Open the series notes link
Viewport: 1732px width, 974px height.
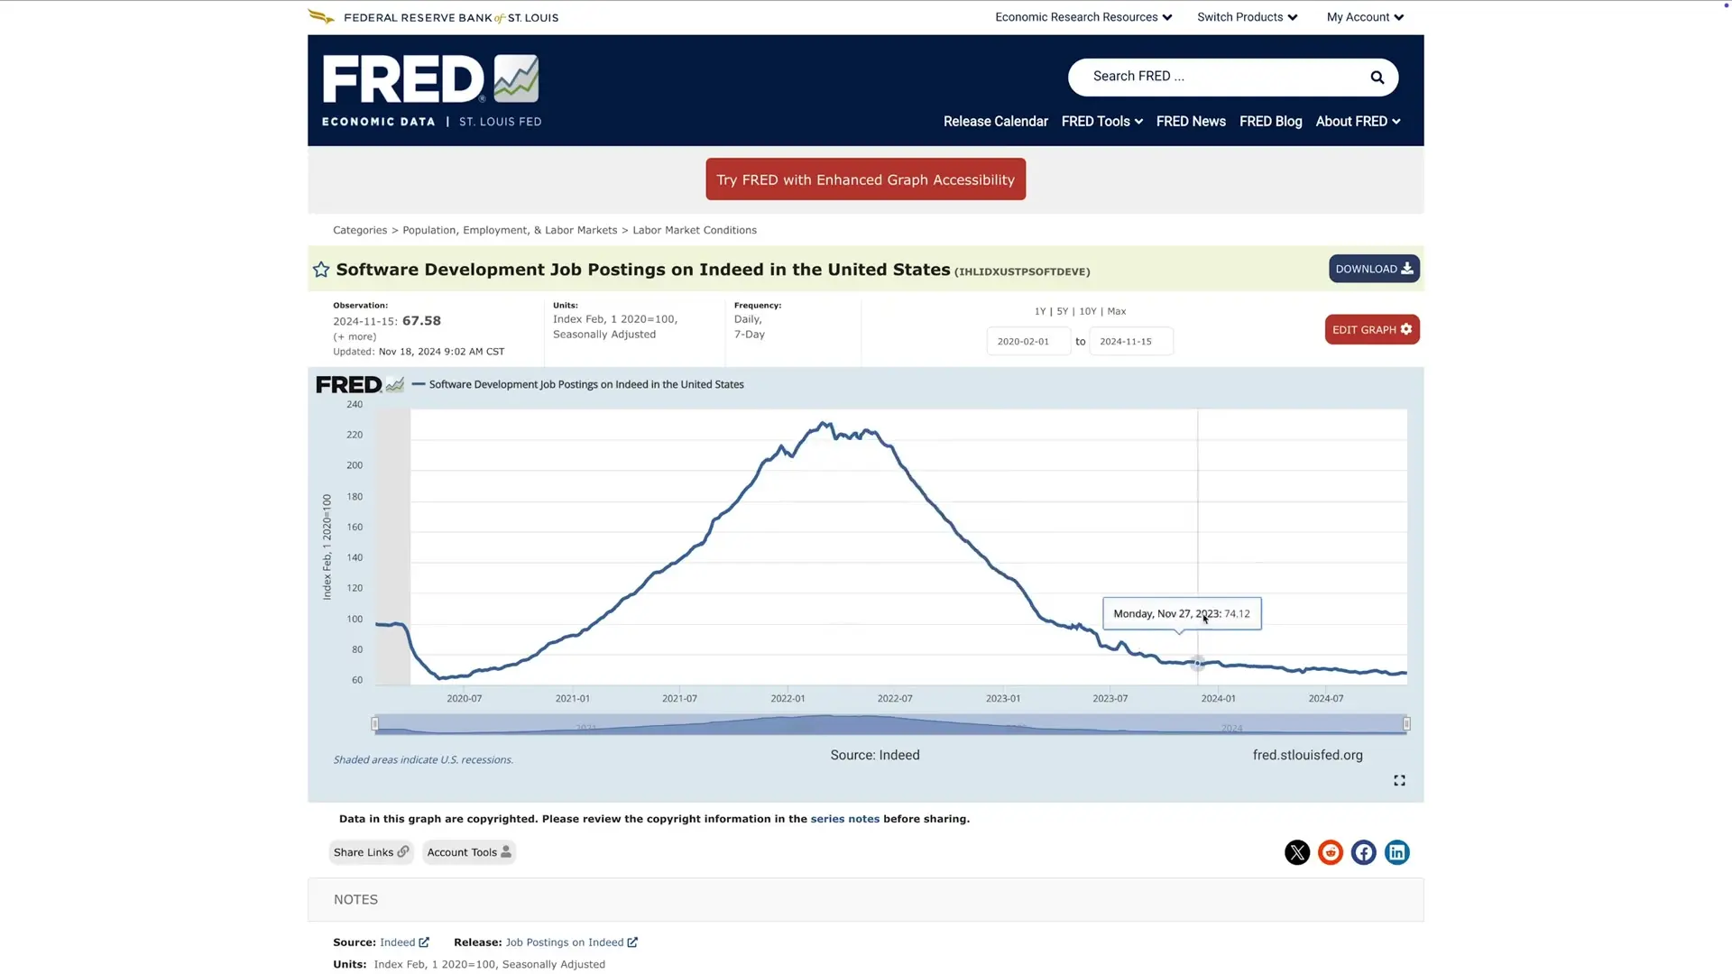click(x=844, y=819)
